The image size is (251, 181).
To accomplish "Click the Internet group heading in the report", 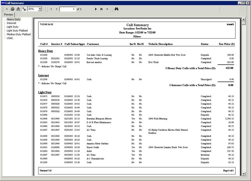I will 44,75.
